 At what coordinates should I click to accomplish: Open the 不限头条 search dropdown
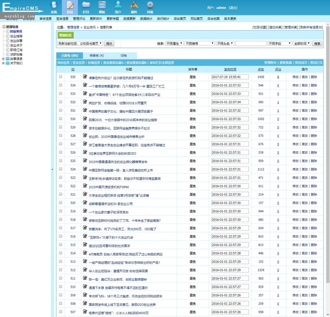225,43
